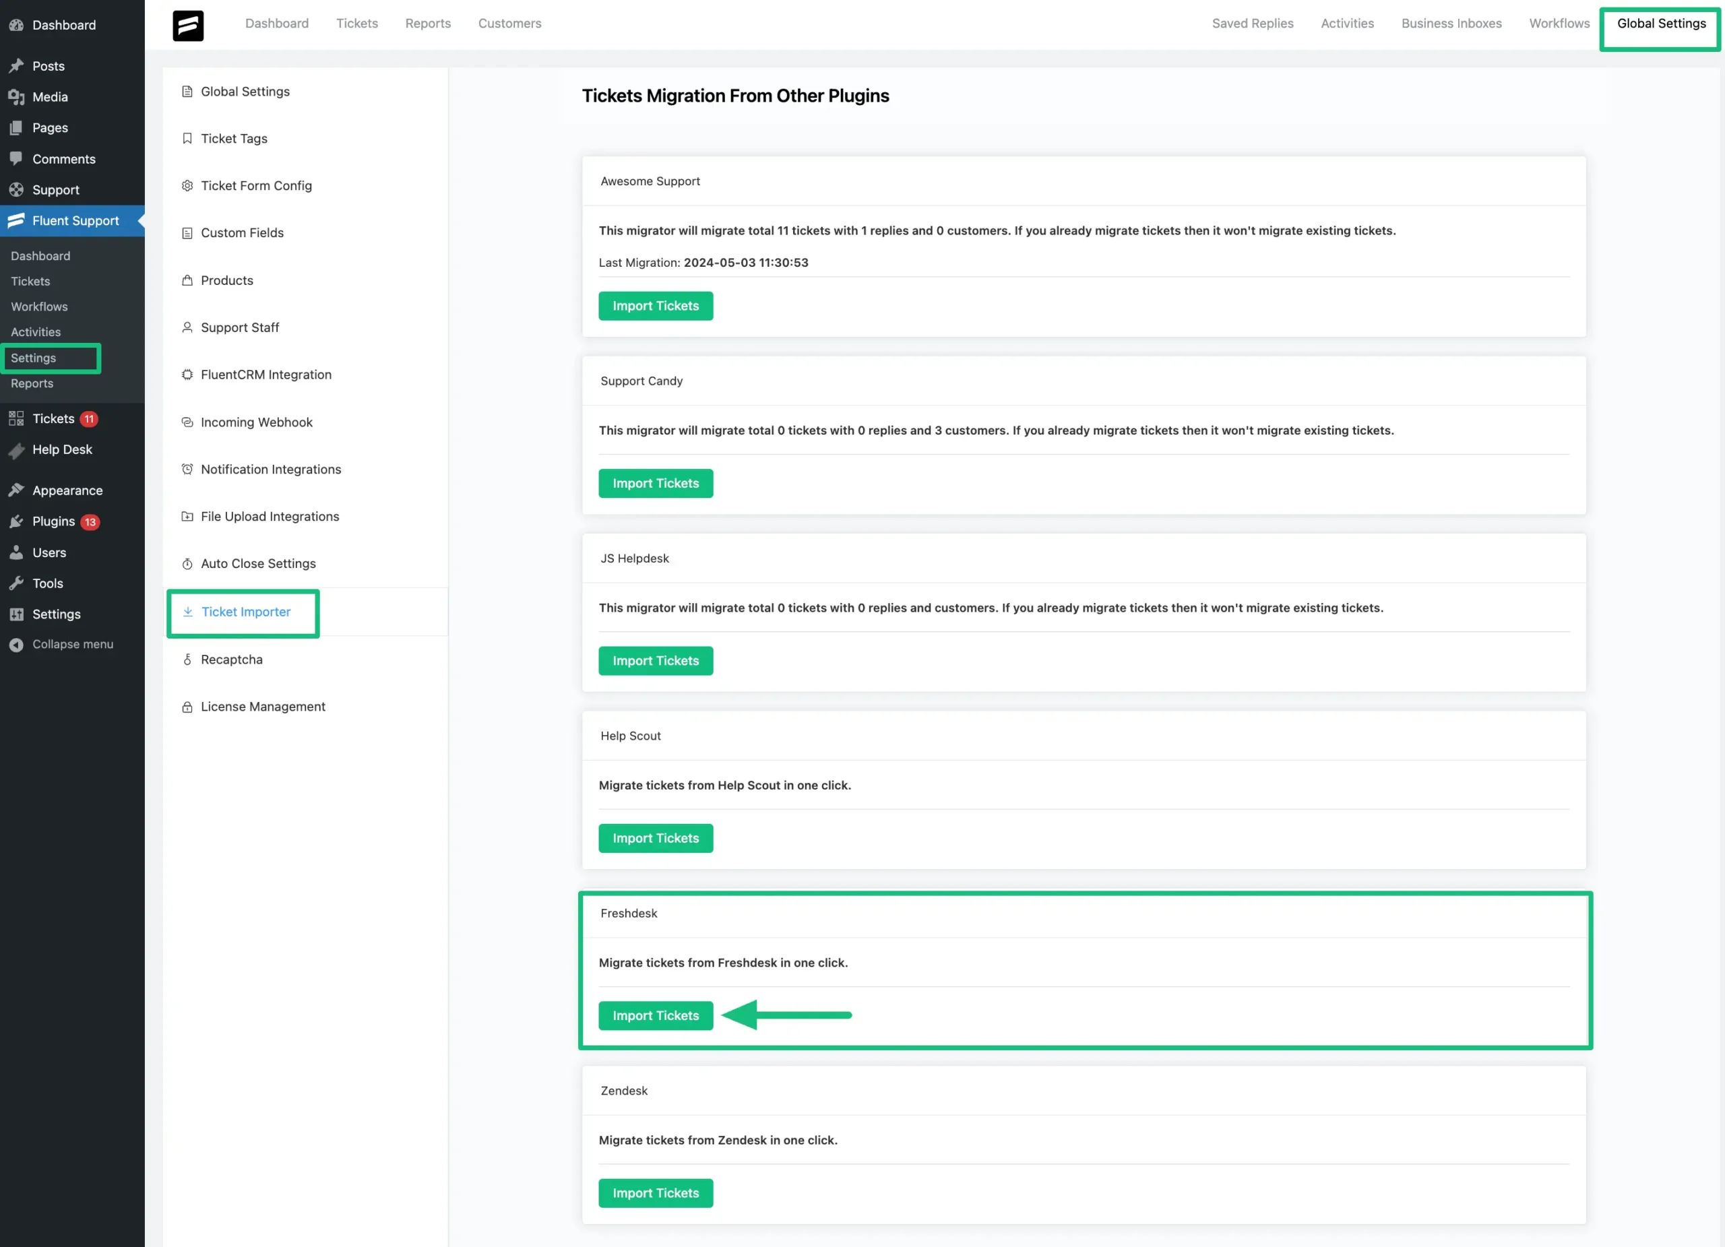Image resolution: width=1725 pixels, height=1247 pixels.
Task: Import tickets from Help Scout
Action: (x=656, y=838)
